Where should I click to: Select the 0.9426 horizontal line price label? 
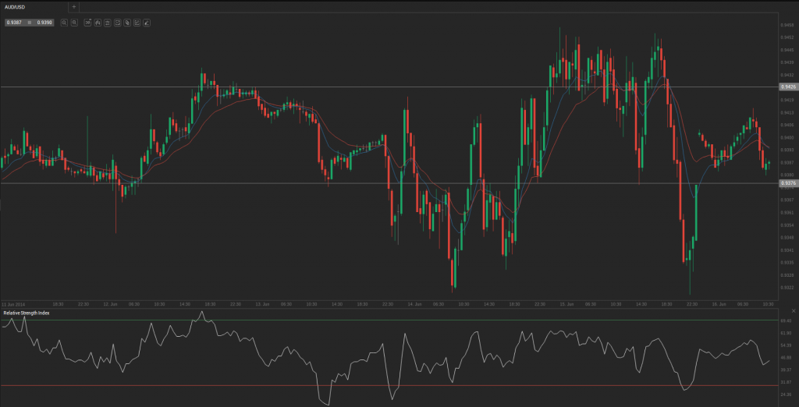pyautogui.click(x=787, y=87)
